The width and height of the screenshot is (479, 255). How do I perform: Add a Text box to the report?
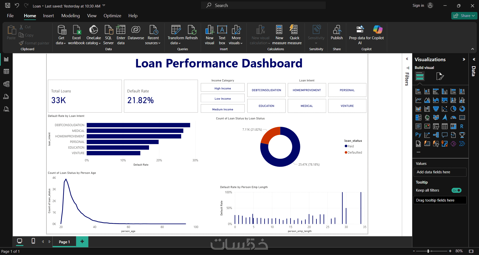pyautogui.click(x=222, y=35)
